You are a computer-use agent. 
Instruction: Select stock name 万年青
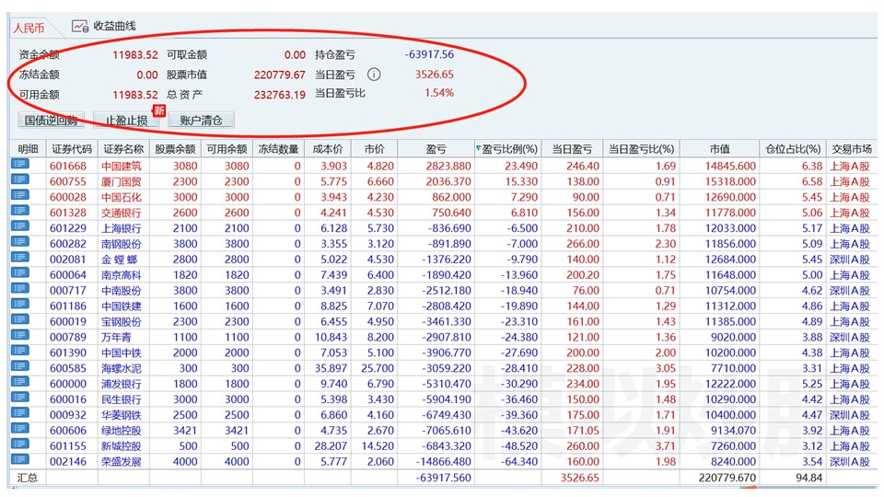coord(116,337)
